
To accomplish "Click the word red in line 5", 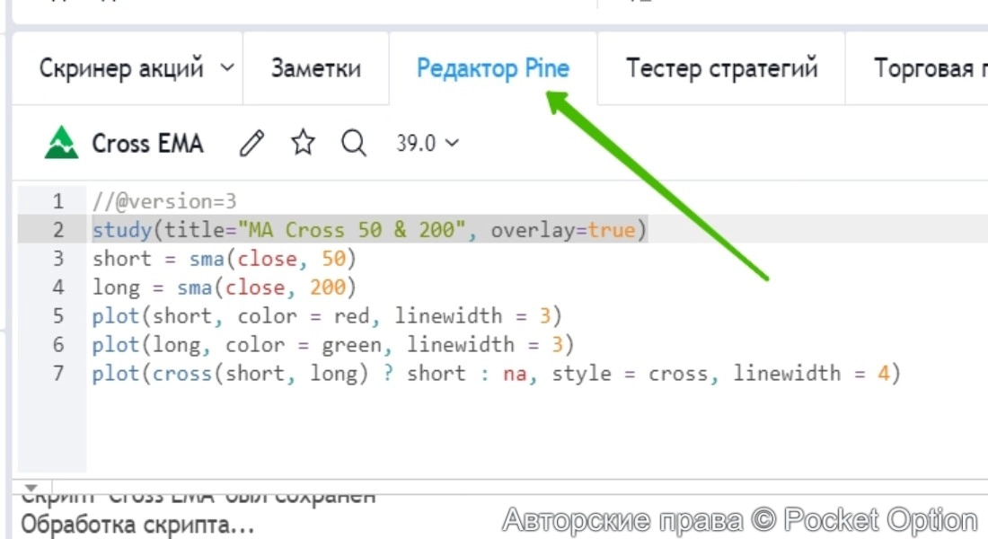I will click(x=351, y=316).
